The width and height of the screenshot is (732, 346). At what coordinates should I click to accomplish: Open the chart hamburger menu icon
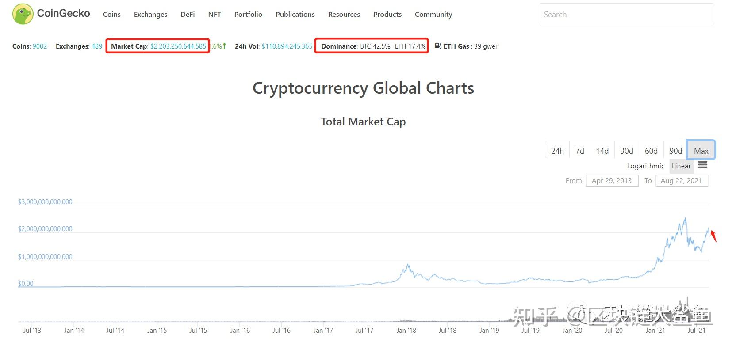[702, 165]
